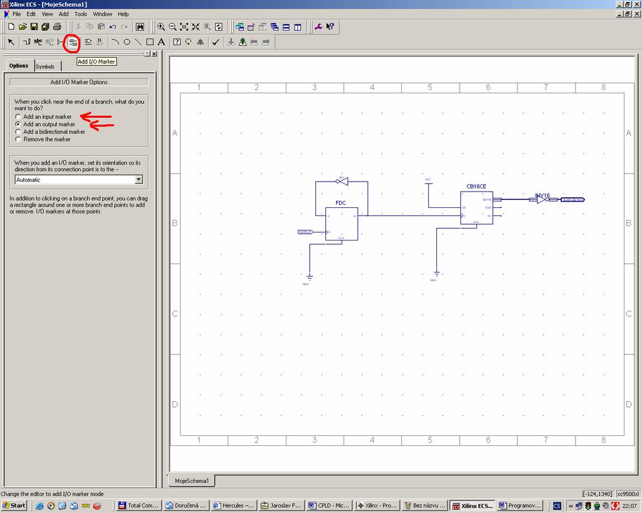The height and width of the screenshot is (513, 642).
Task: Select the Add Net Name tool
Action: coord(38,42)
